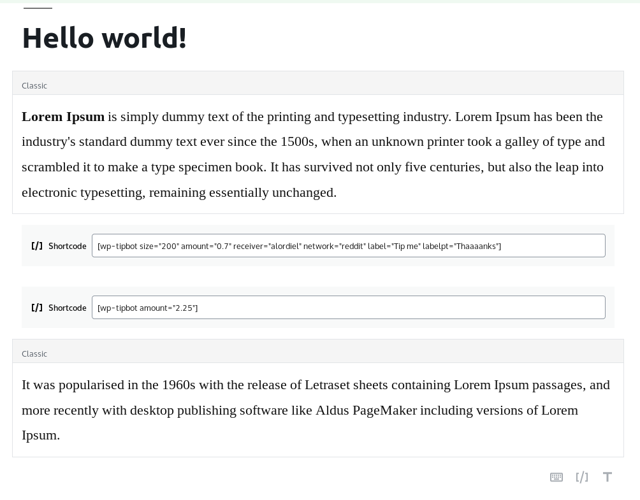Screen dimensions: 640x500
Task: Click the keyboard icon to add Classic block
Action: 556,477
